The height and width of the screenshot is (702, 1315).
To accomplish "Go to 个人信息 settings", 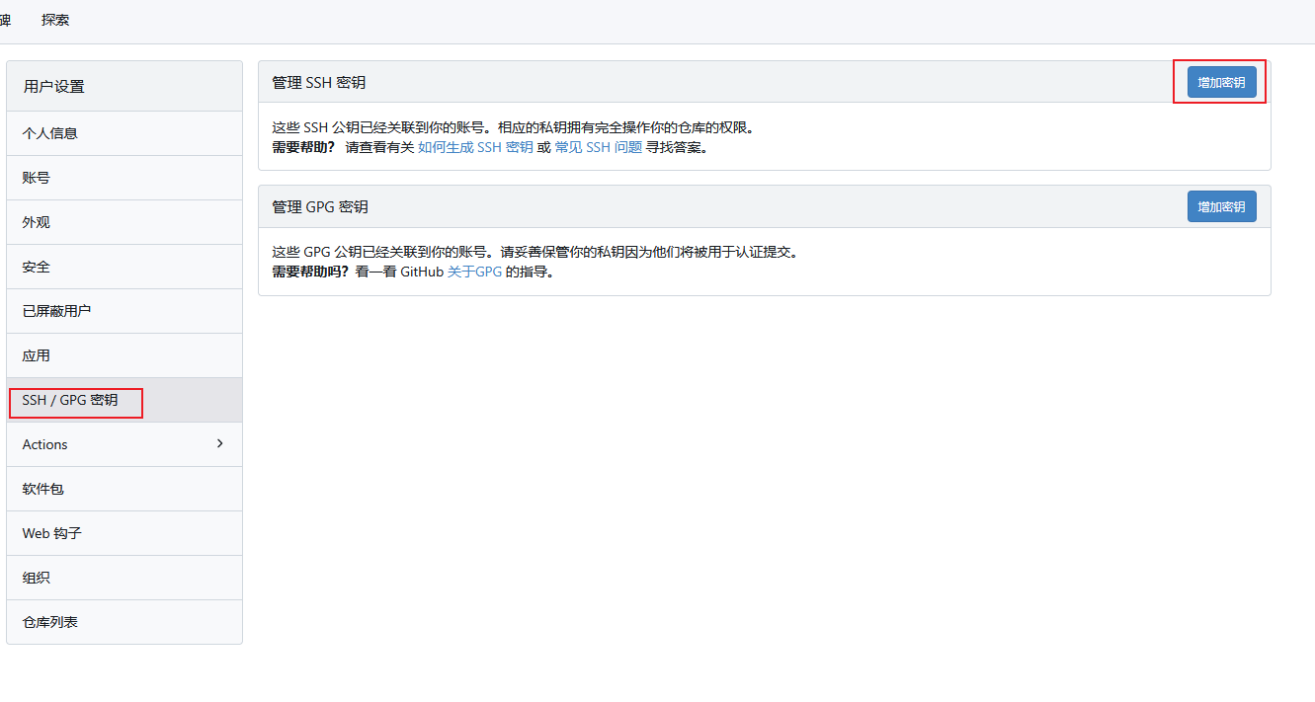I will click(x=49, y=133).
